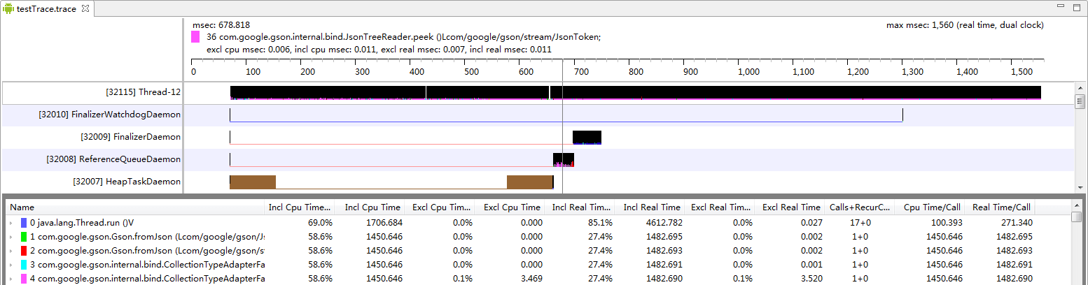This screenshot has height=285, width=1088.
Task: Click the timeline scrollbar up arrow
Action: (1080, 87)
